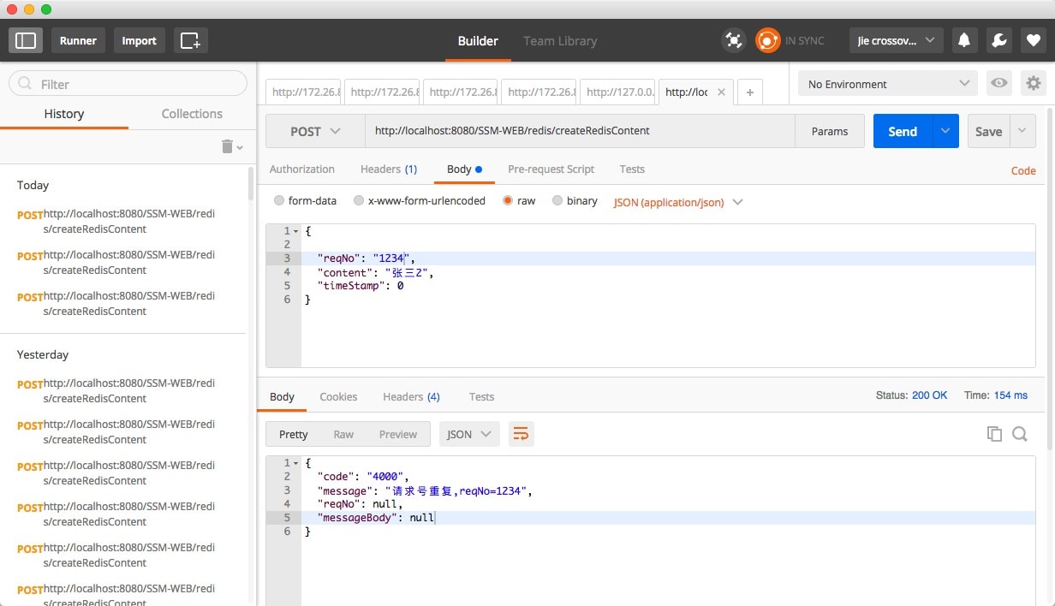Open History sidebar tab
The height and width of the screenshot is (606, 1055).
(x=64, y=114)
